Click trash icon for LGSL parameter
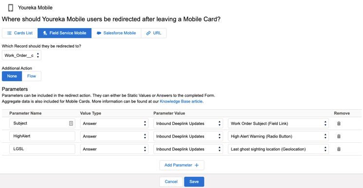This screenshot has height=188, width=363. coord(339,149)
